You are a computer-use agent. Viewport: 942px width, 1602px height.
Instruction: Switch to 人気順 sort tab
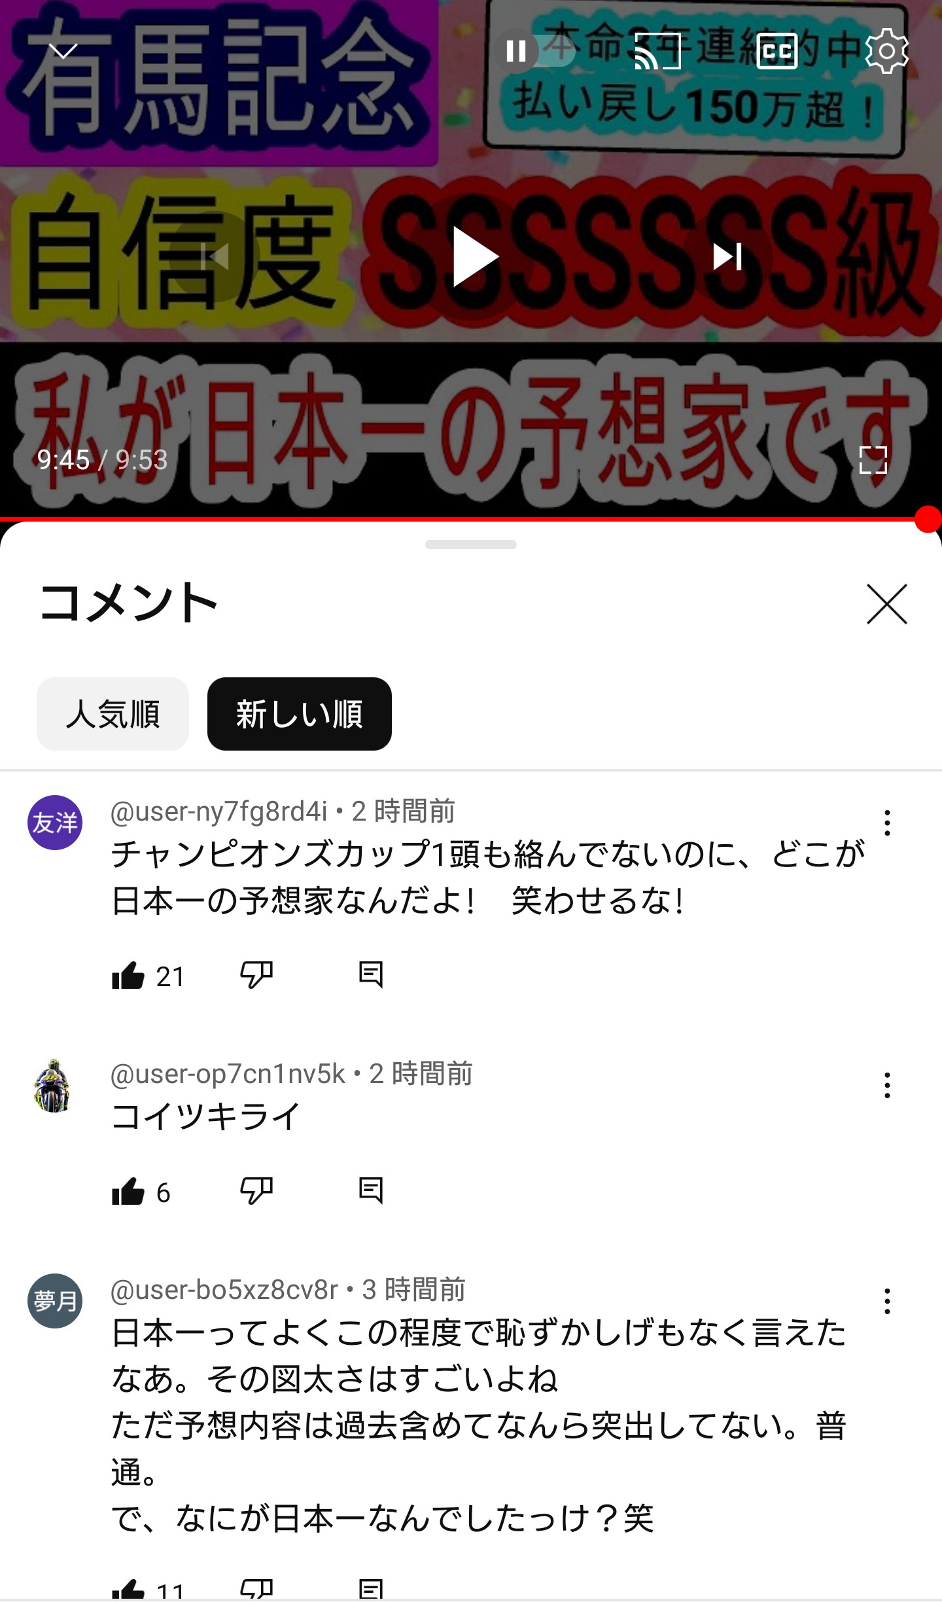(113, 713)
